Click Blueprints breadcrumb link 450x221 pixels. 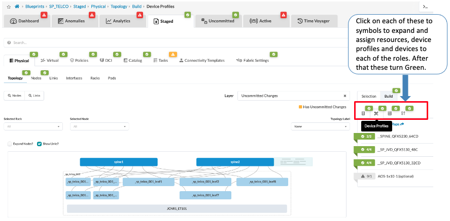coord(34,6)
